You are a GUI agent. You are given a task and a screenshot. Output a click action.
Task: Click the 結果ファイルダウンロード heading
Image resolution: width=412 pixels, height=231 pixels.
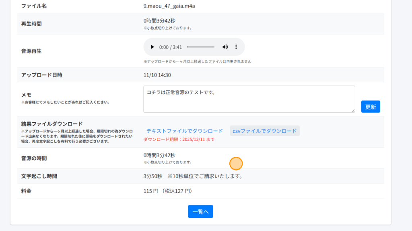pyautogui.click(x=51, y=124)
